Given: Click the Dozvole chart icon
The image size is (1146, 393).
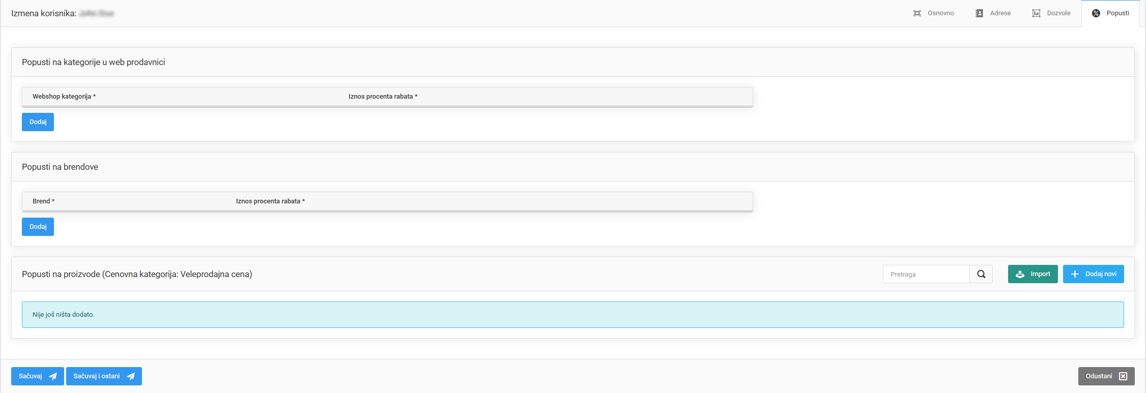Looking at the screenshot, I should (x=1036, y=13).
